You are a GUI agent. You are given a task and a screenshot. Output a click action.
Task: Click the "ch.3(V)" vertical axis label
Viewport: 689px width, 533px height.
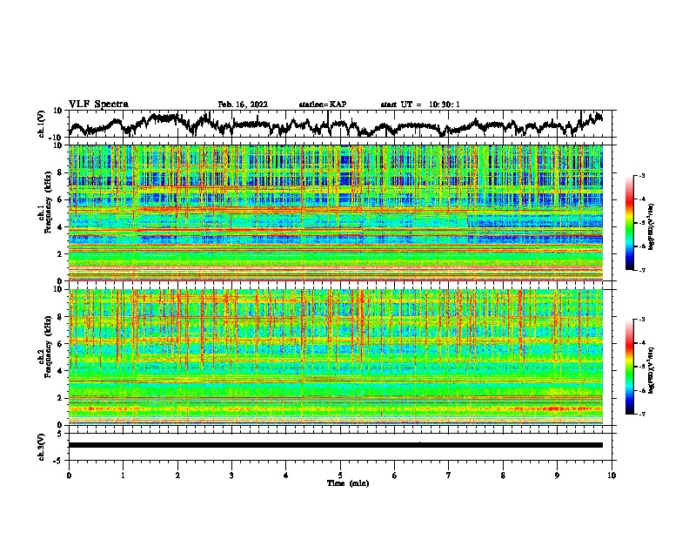tap(42, 447)
